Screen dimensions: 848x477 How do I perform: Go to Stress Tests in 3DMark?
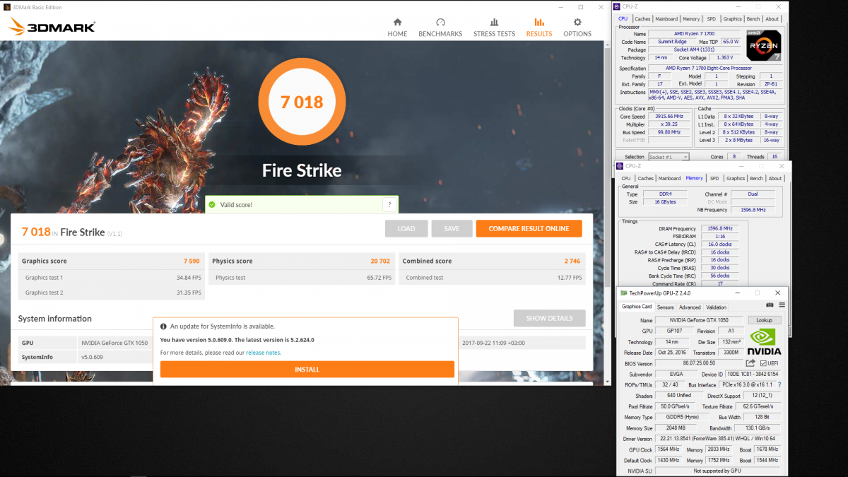pos(494,28)
